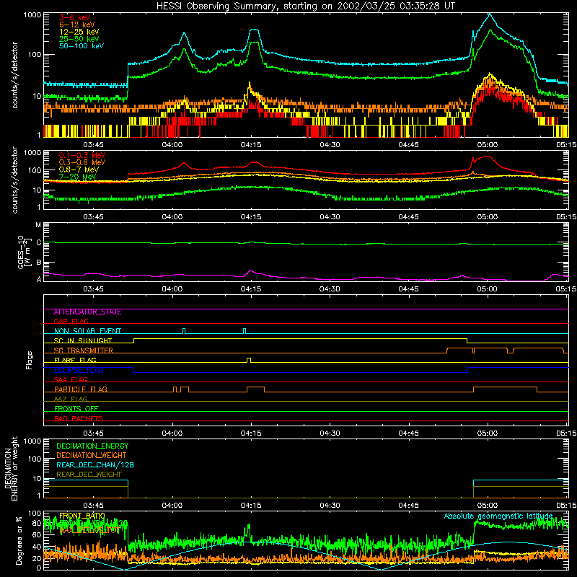Click the Degrees or % axis title
The image size is (577, 577).
(x=19, y=540)
